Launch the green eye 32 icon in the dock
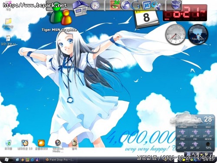Screen dimensions: 217x163 point(115,5)
